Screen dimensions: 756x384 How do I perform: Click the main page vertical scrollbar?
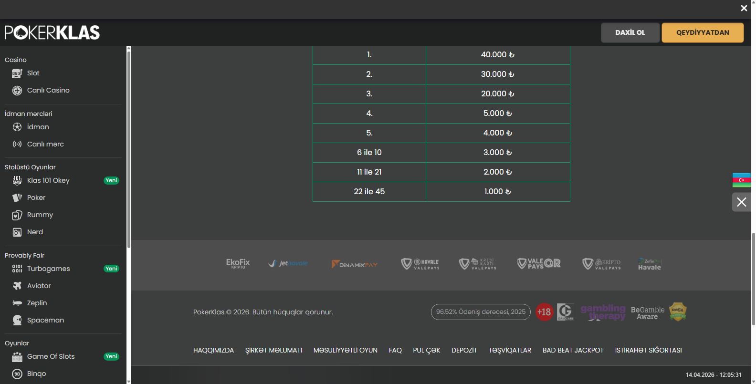754,279
